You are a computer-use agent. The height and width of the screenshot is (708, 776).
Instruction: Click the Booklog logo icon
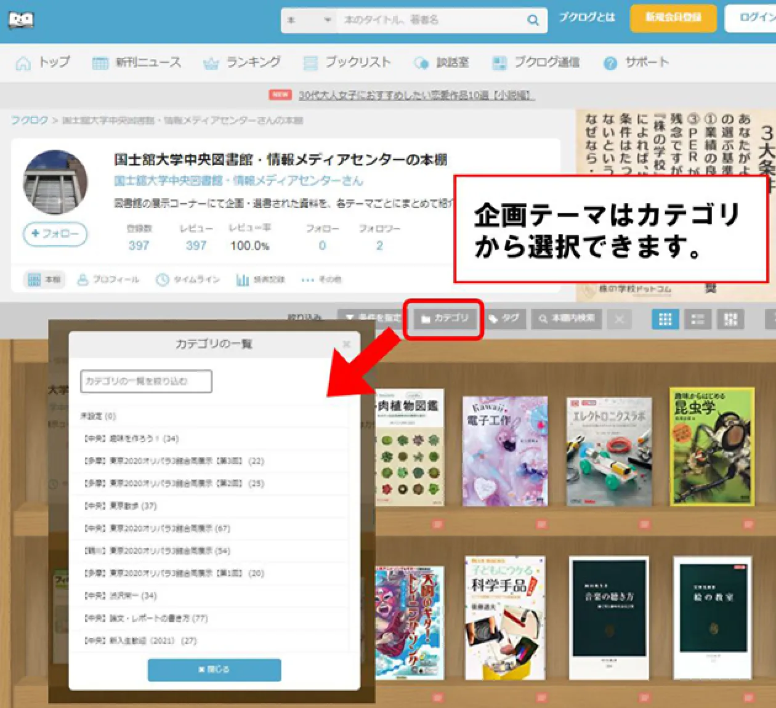point(21,20)
